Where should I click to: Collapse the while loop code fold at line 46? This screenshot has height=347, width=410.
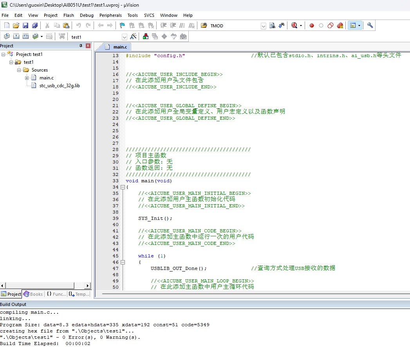[123, 262]
